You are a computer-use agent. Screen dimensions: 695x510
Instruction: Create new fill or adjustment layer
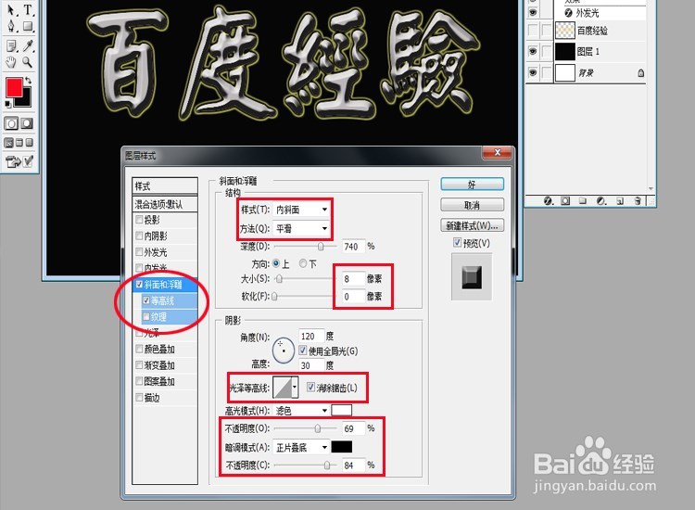pyautogui.click(x=601, y=201)
